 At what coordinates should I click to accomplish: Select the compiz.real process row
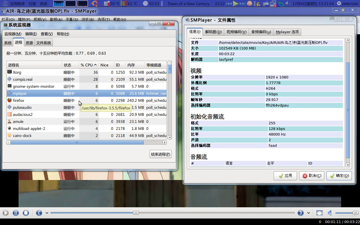[87, 79]
